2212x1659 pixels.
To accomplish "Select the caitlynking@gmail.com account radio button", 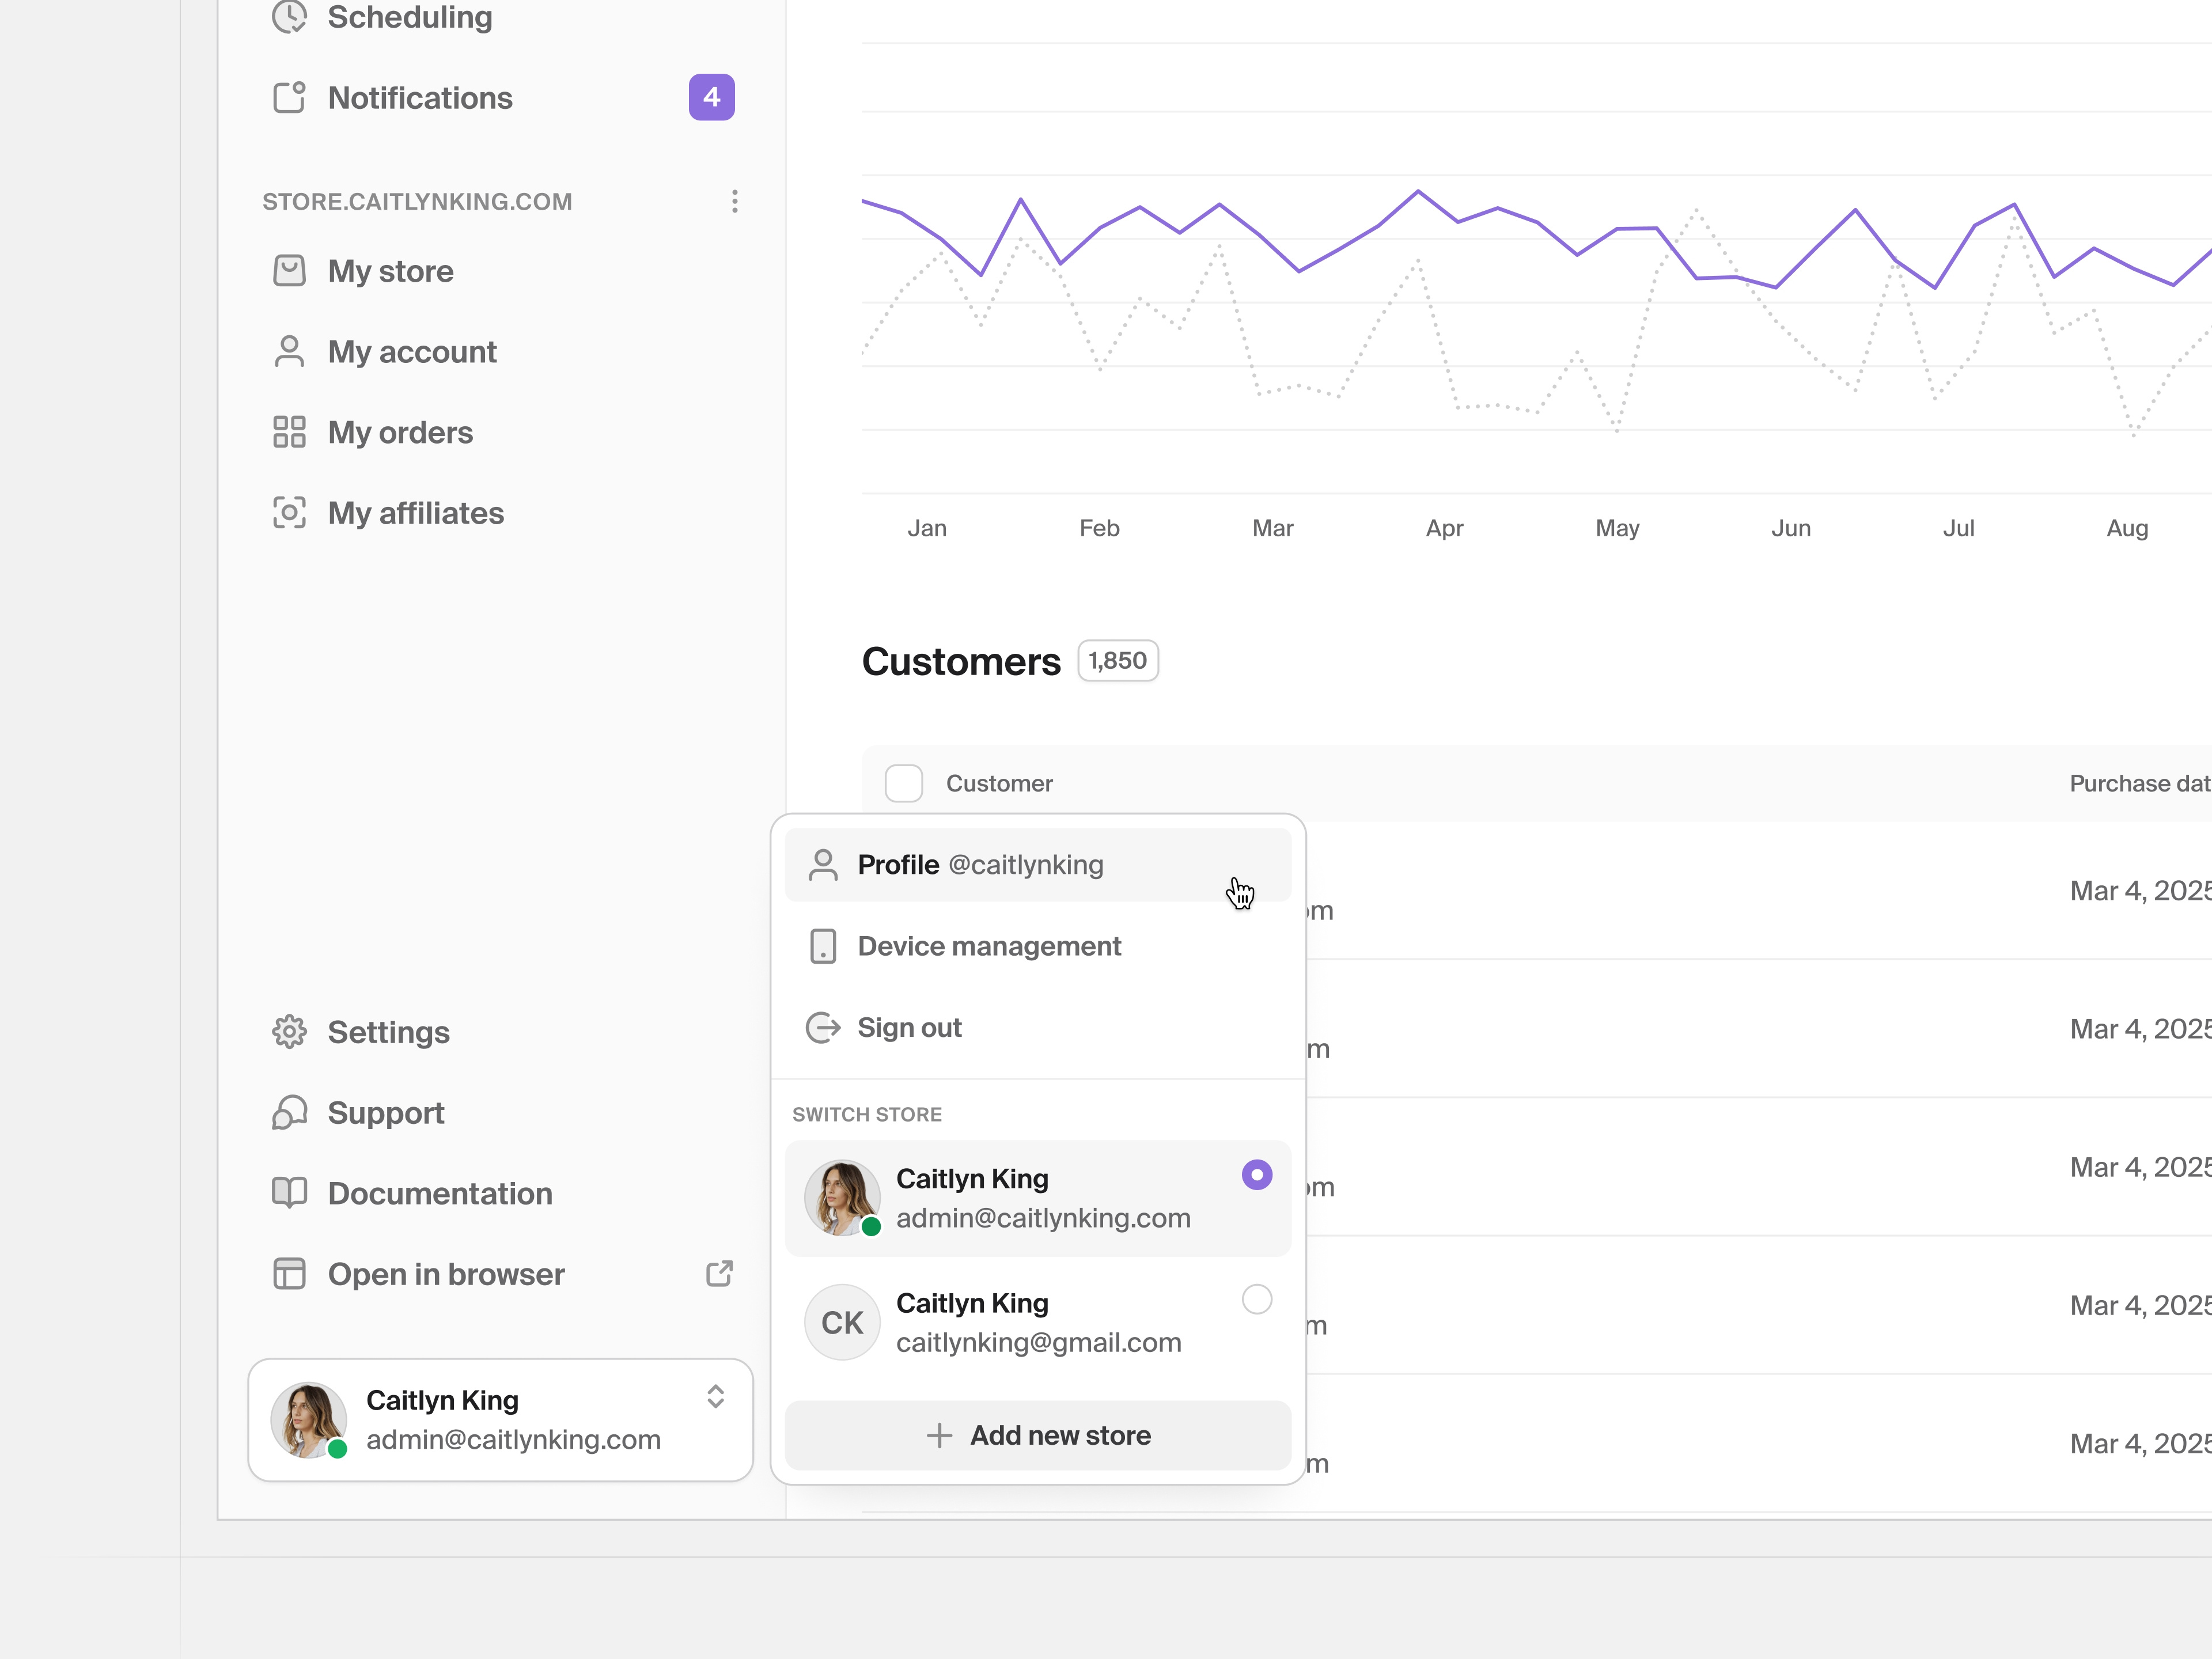I will pyautogui.click(x=1256, y=1300).
